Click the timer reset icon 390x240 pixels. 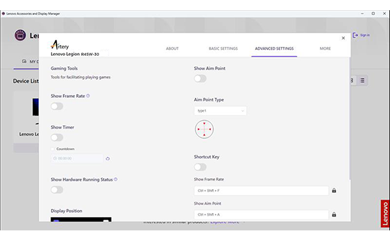coord(107,158)
